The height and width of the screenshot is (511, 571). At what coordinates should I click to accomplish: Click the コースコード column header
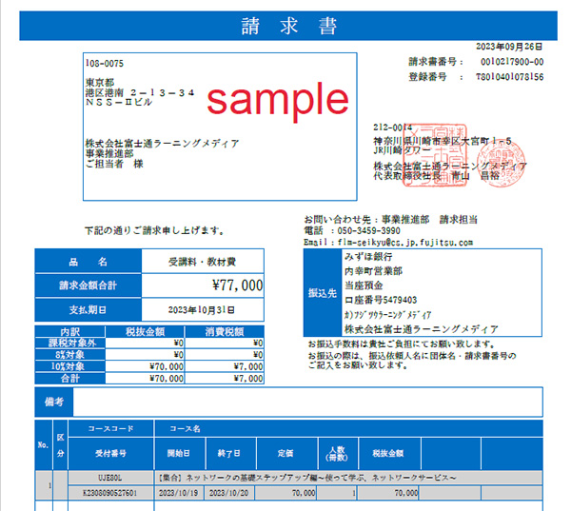coord(110,428)
